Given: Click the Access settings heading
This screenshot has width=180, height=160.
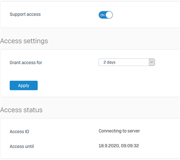Looking at the screenshot, I should click(x=24, y=41).
